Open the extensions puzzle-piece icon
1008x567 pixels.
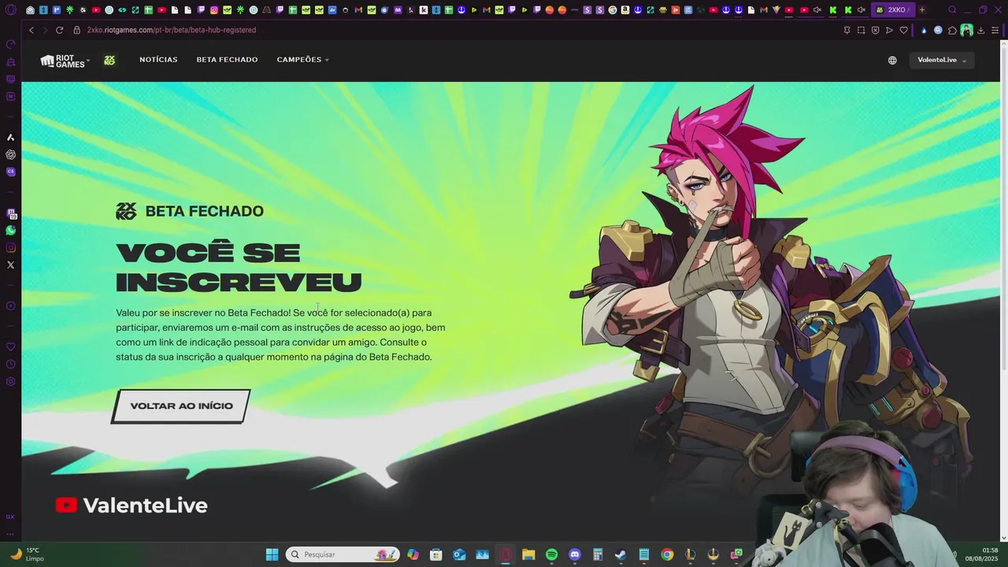pos(952,30)
